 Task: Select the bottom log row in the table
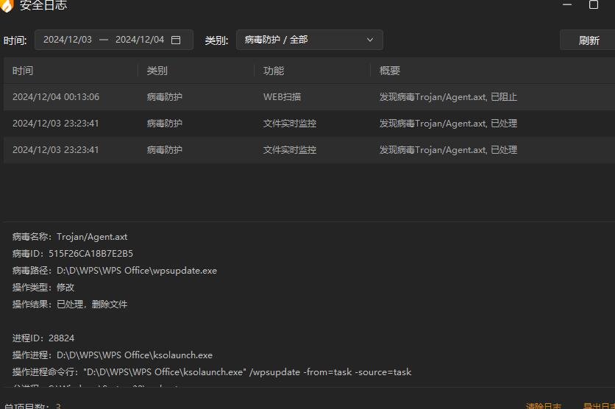click(307, 150)
